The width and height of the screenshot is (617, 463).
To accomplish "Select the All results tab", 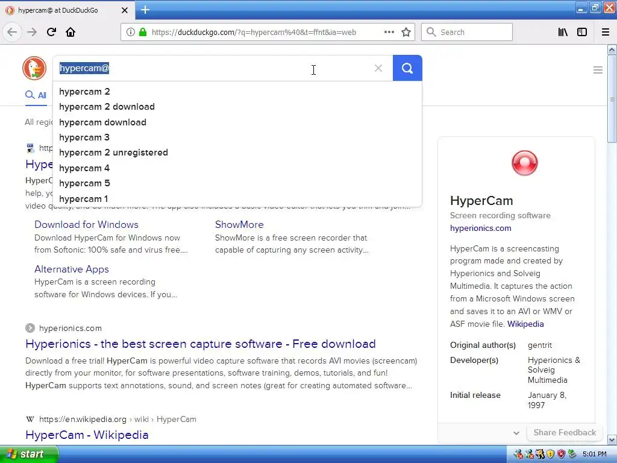I will click(36, 95).
